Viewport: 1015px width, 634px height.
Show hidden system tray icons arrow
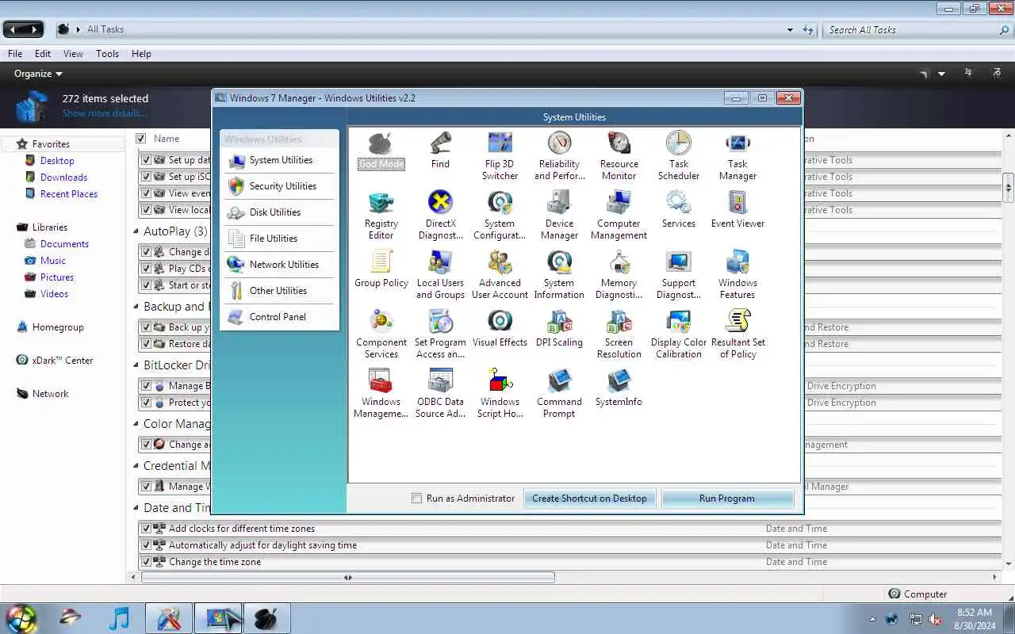pyautogui.click(x=872, y=620)
